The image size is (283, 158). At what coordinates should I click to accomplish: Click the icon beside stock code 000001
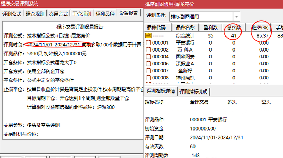pos(148,43)
